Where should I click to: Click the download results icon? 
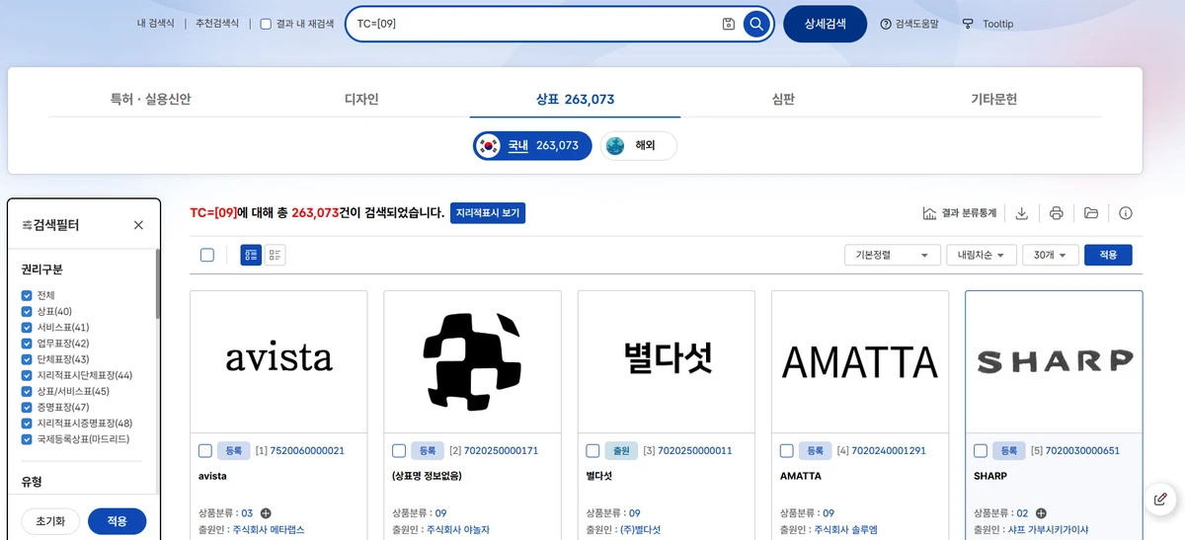[1022, 213]
